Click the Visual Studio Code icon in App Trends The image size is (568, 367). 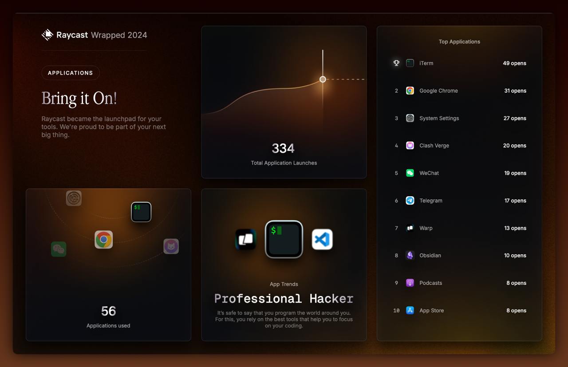coord(322,240)
